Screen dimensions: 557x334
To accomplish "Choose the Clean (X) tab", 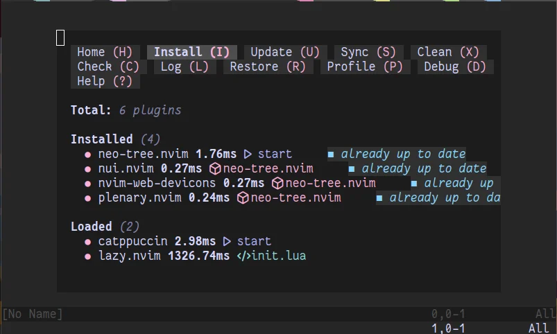I will point(448,52).
